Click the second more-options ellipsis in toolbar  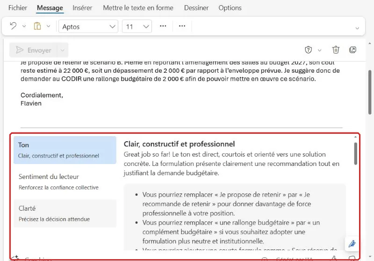tap(182, 26)
